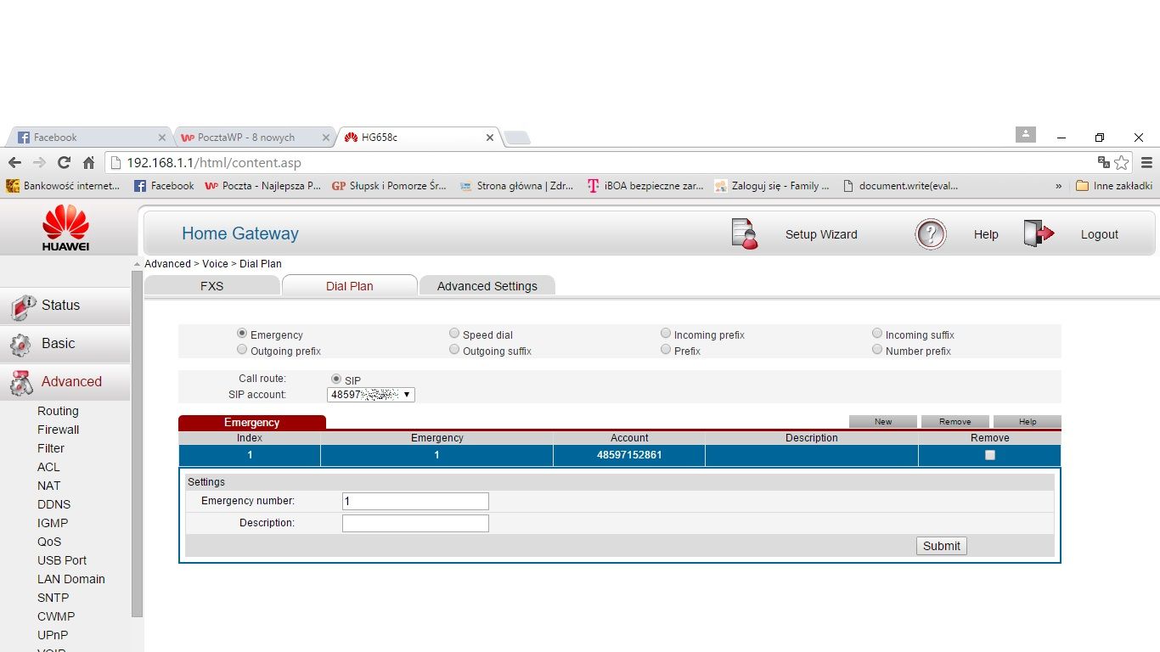Click the New button above table
The height and width of the screenshot is (652, 1160).
click(x=882, y=421)
